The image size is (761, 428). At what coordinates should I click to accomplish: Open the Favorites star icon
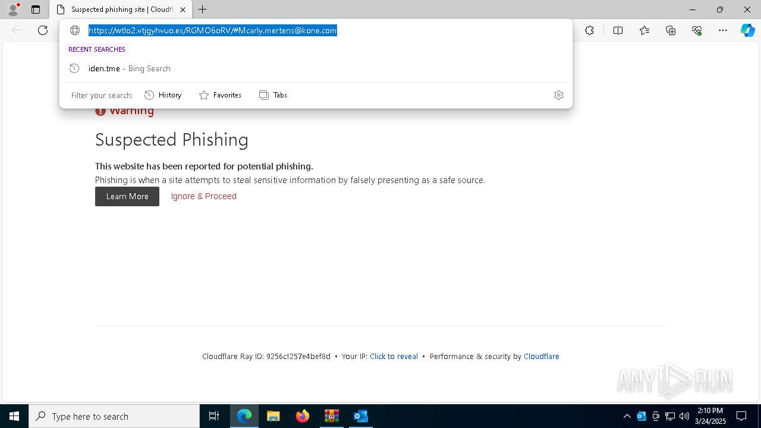(644, 30)
